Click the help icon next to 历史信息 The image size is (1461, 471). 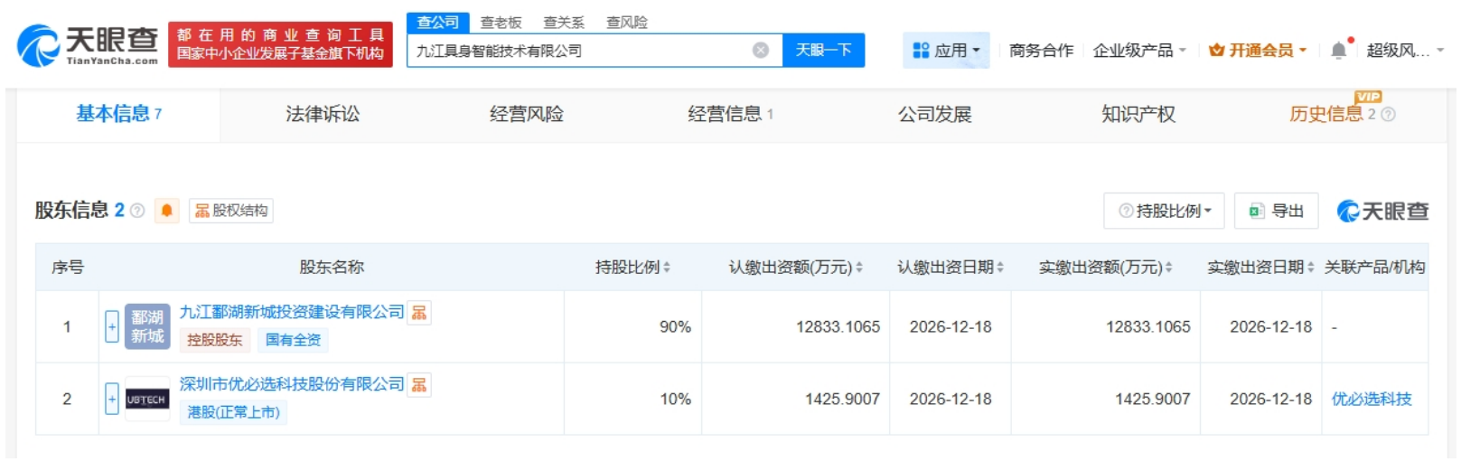(x=1389, y=114)
